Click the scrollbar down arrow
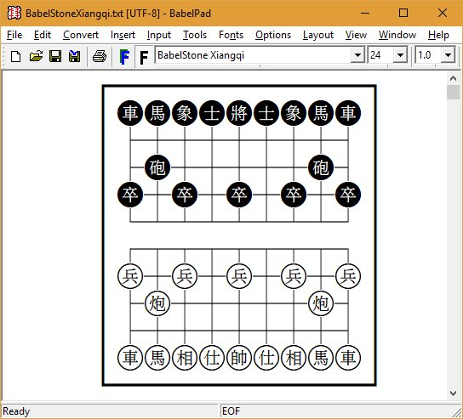Viewport: 463px width, 419px height. 454,393
